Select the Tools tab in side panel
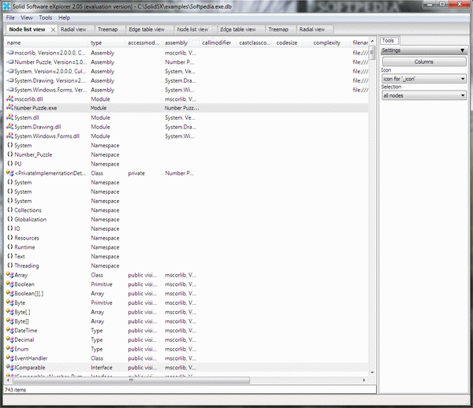Viewport: 473px width, 408px height. tap(388, 40)
